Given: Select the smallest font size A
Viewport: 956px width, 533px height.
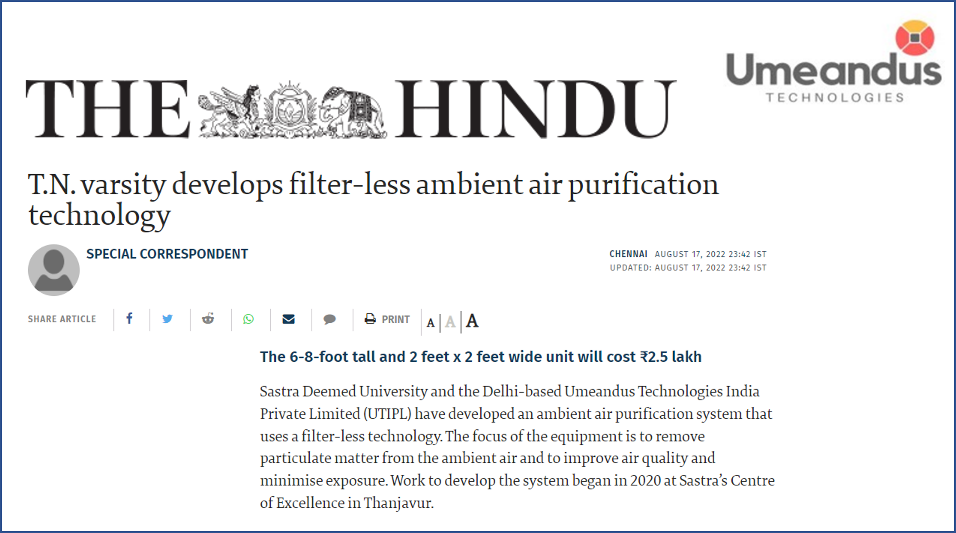Looking at the screenshot, I should (431, 323).
